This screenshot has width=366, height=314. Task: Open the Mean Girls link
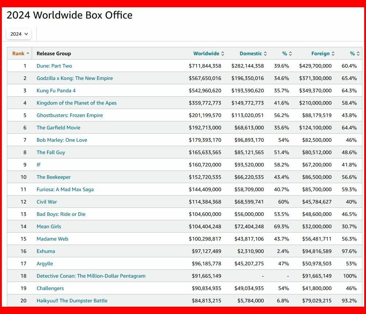(49, 226)
